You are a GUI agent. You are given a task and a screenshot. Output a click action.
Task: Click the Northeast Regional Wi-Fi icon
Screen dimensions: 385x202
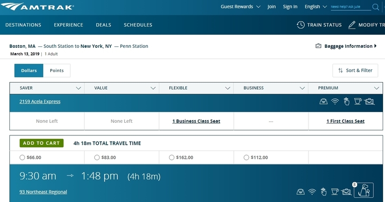(312, 192)
